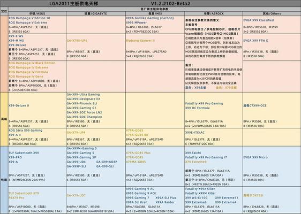Click the 'X99-PRO' model name
The height and width of the screenshot is (214, 301).
point(15,157)
